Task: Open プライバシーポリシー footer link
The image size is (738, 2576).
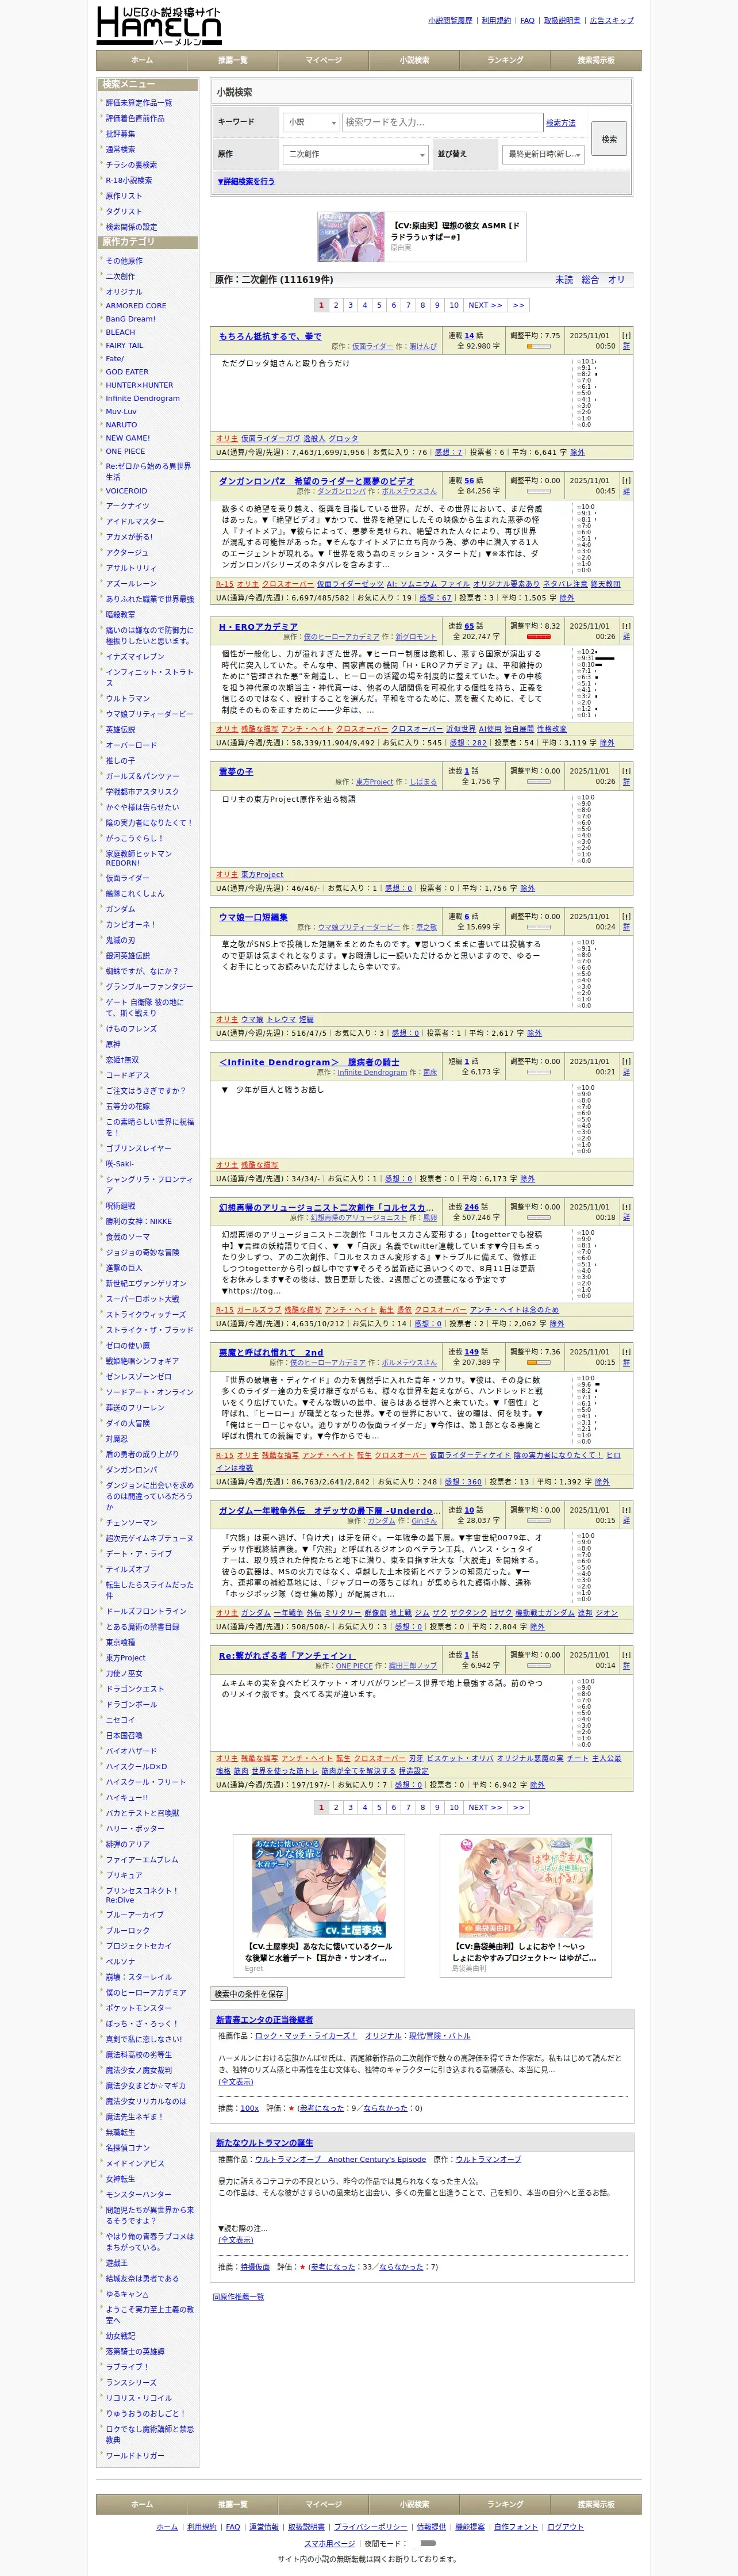Action: click(370, 2527)
